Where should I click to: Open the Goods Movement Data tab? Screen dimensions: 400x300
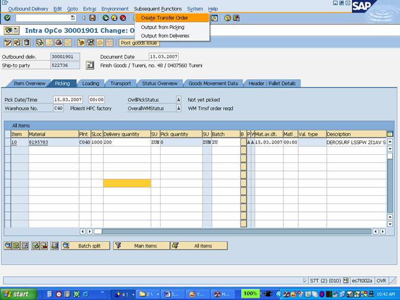point(213,83)
